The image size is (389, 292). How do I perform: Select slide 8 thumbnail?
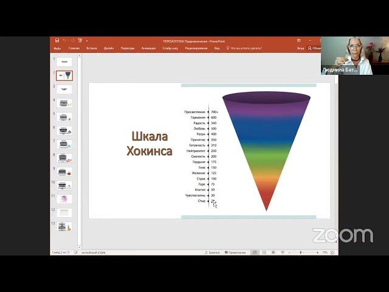pos(64,158)
